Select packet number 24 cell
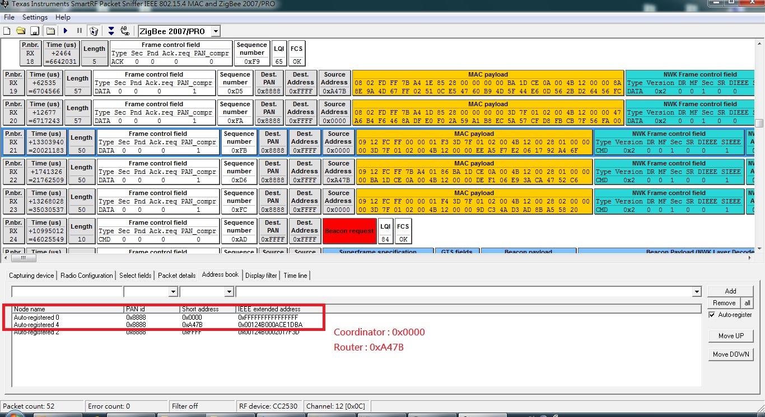Image resolution: width=765 pixels, height=417 pixels. tap(15, 231)
